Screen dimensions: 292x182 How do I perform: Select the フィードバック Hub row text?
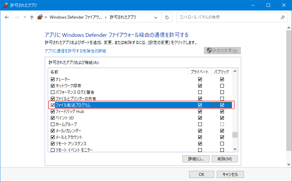point(70,112)
